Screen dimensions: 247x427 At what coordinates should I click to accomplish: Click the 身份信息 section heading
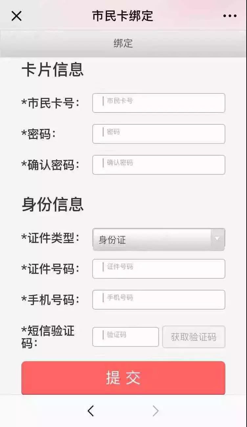click(53, 204)
